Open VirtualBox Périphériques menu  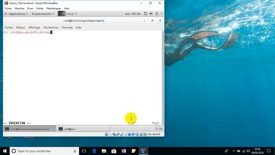click(x=53, y=9)
